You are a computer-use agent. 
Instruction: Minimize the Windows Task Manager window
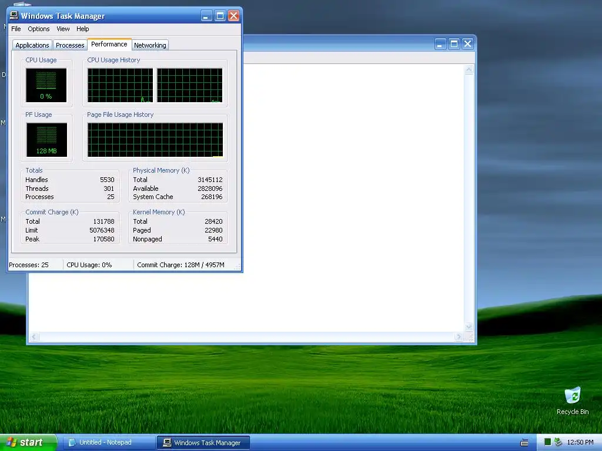pyautogui.click(x=206, y=16)
